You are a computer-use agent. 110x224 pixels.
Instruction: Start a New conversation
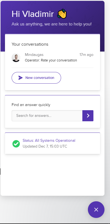coord(36,78)
